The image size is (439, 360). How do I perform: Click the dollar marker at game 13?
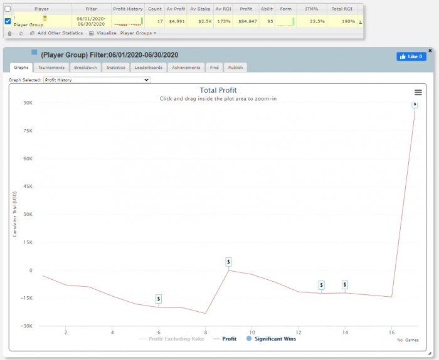pos(322,285)
